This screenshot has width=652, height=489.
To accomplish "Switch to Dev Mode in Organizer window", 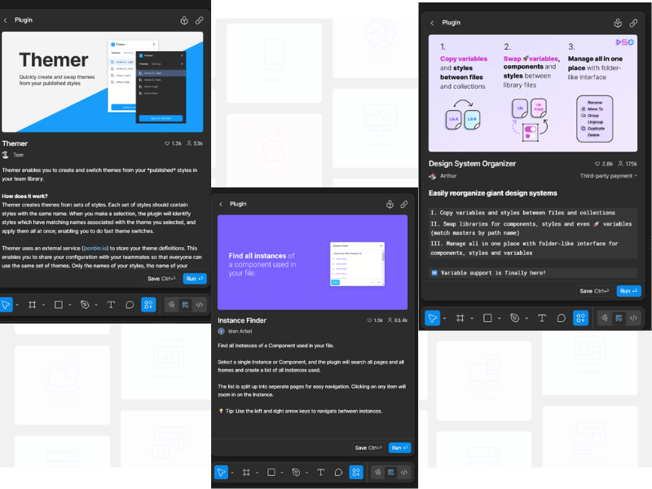I will [633, 318].
